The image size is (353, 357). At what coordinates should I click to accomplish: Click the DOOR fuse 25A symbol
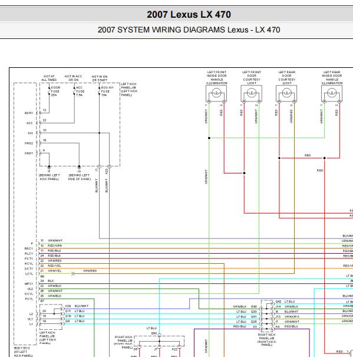point(49,91)
